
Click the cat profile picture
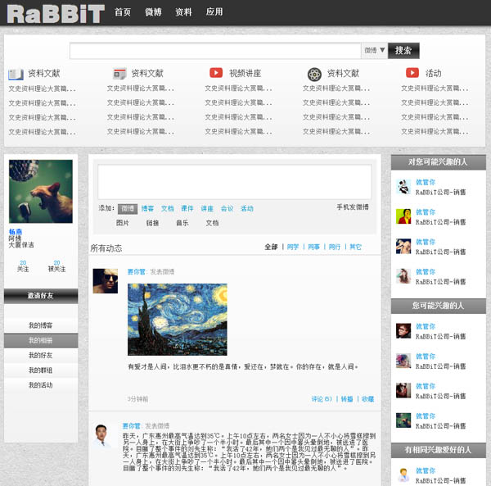coord(41,191)
